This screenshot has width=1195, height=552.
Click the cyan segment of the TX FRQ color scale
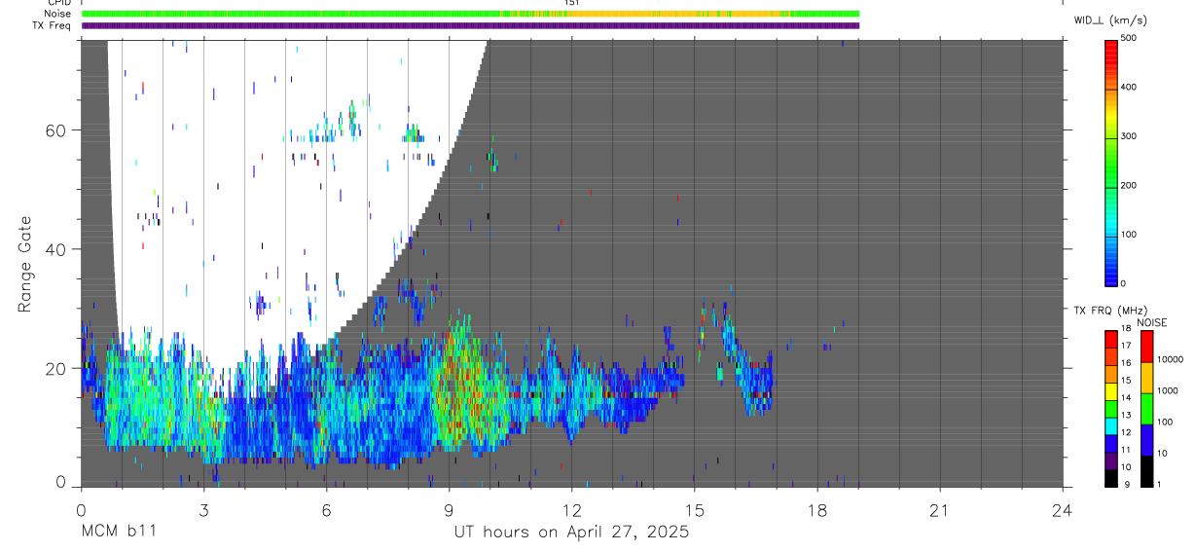click(x=1111, y=427)
